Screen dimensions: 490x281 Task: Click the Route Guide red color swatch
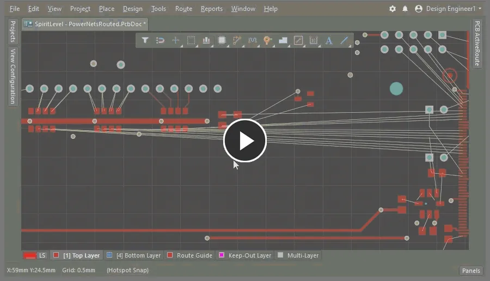[x=170, y=255]
